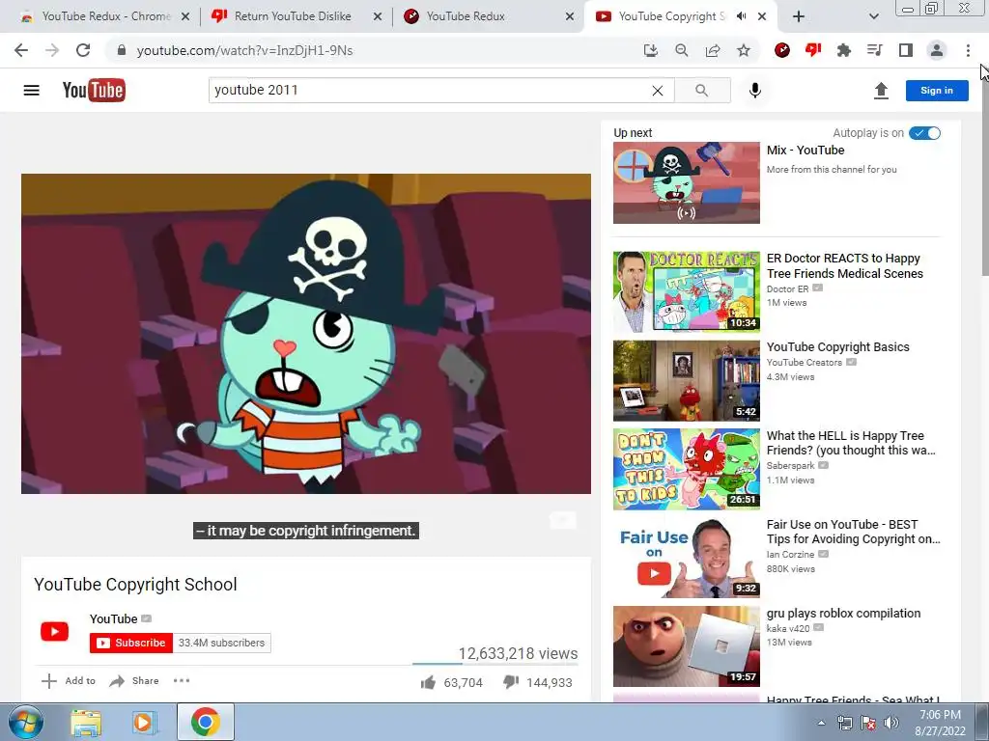
Task: Click the system tray volume icon
Action: pos(891,723)
